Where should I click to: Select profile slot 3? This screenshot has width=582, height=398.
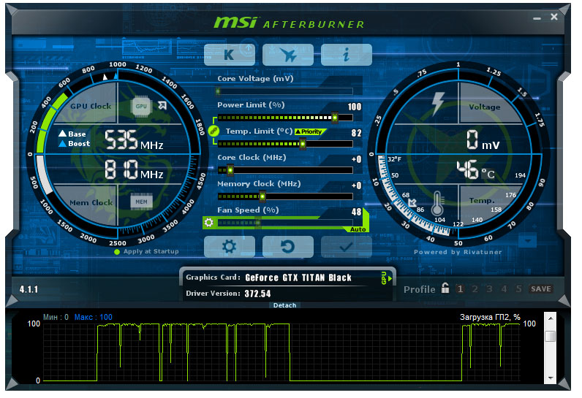coord(489,289)
